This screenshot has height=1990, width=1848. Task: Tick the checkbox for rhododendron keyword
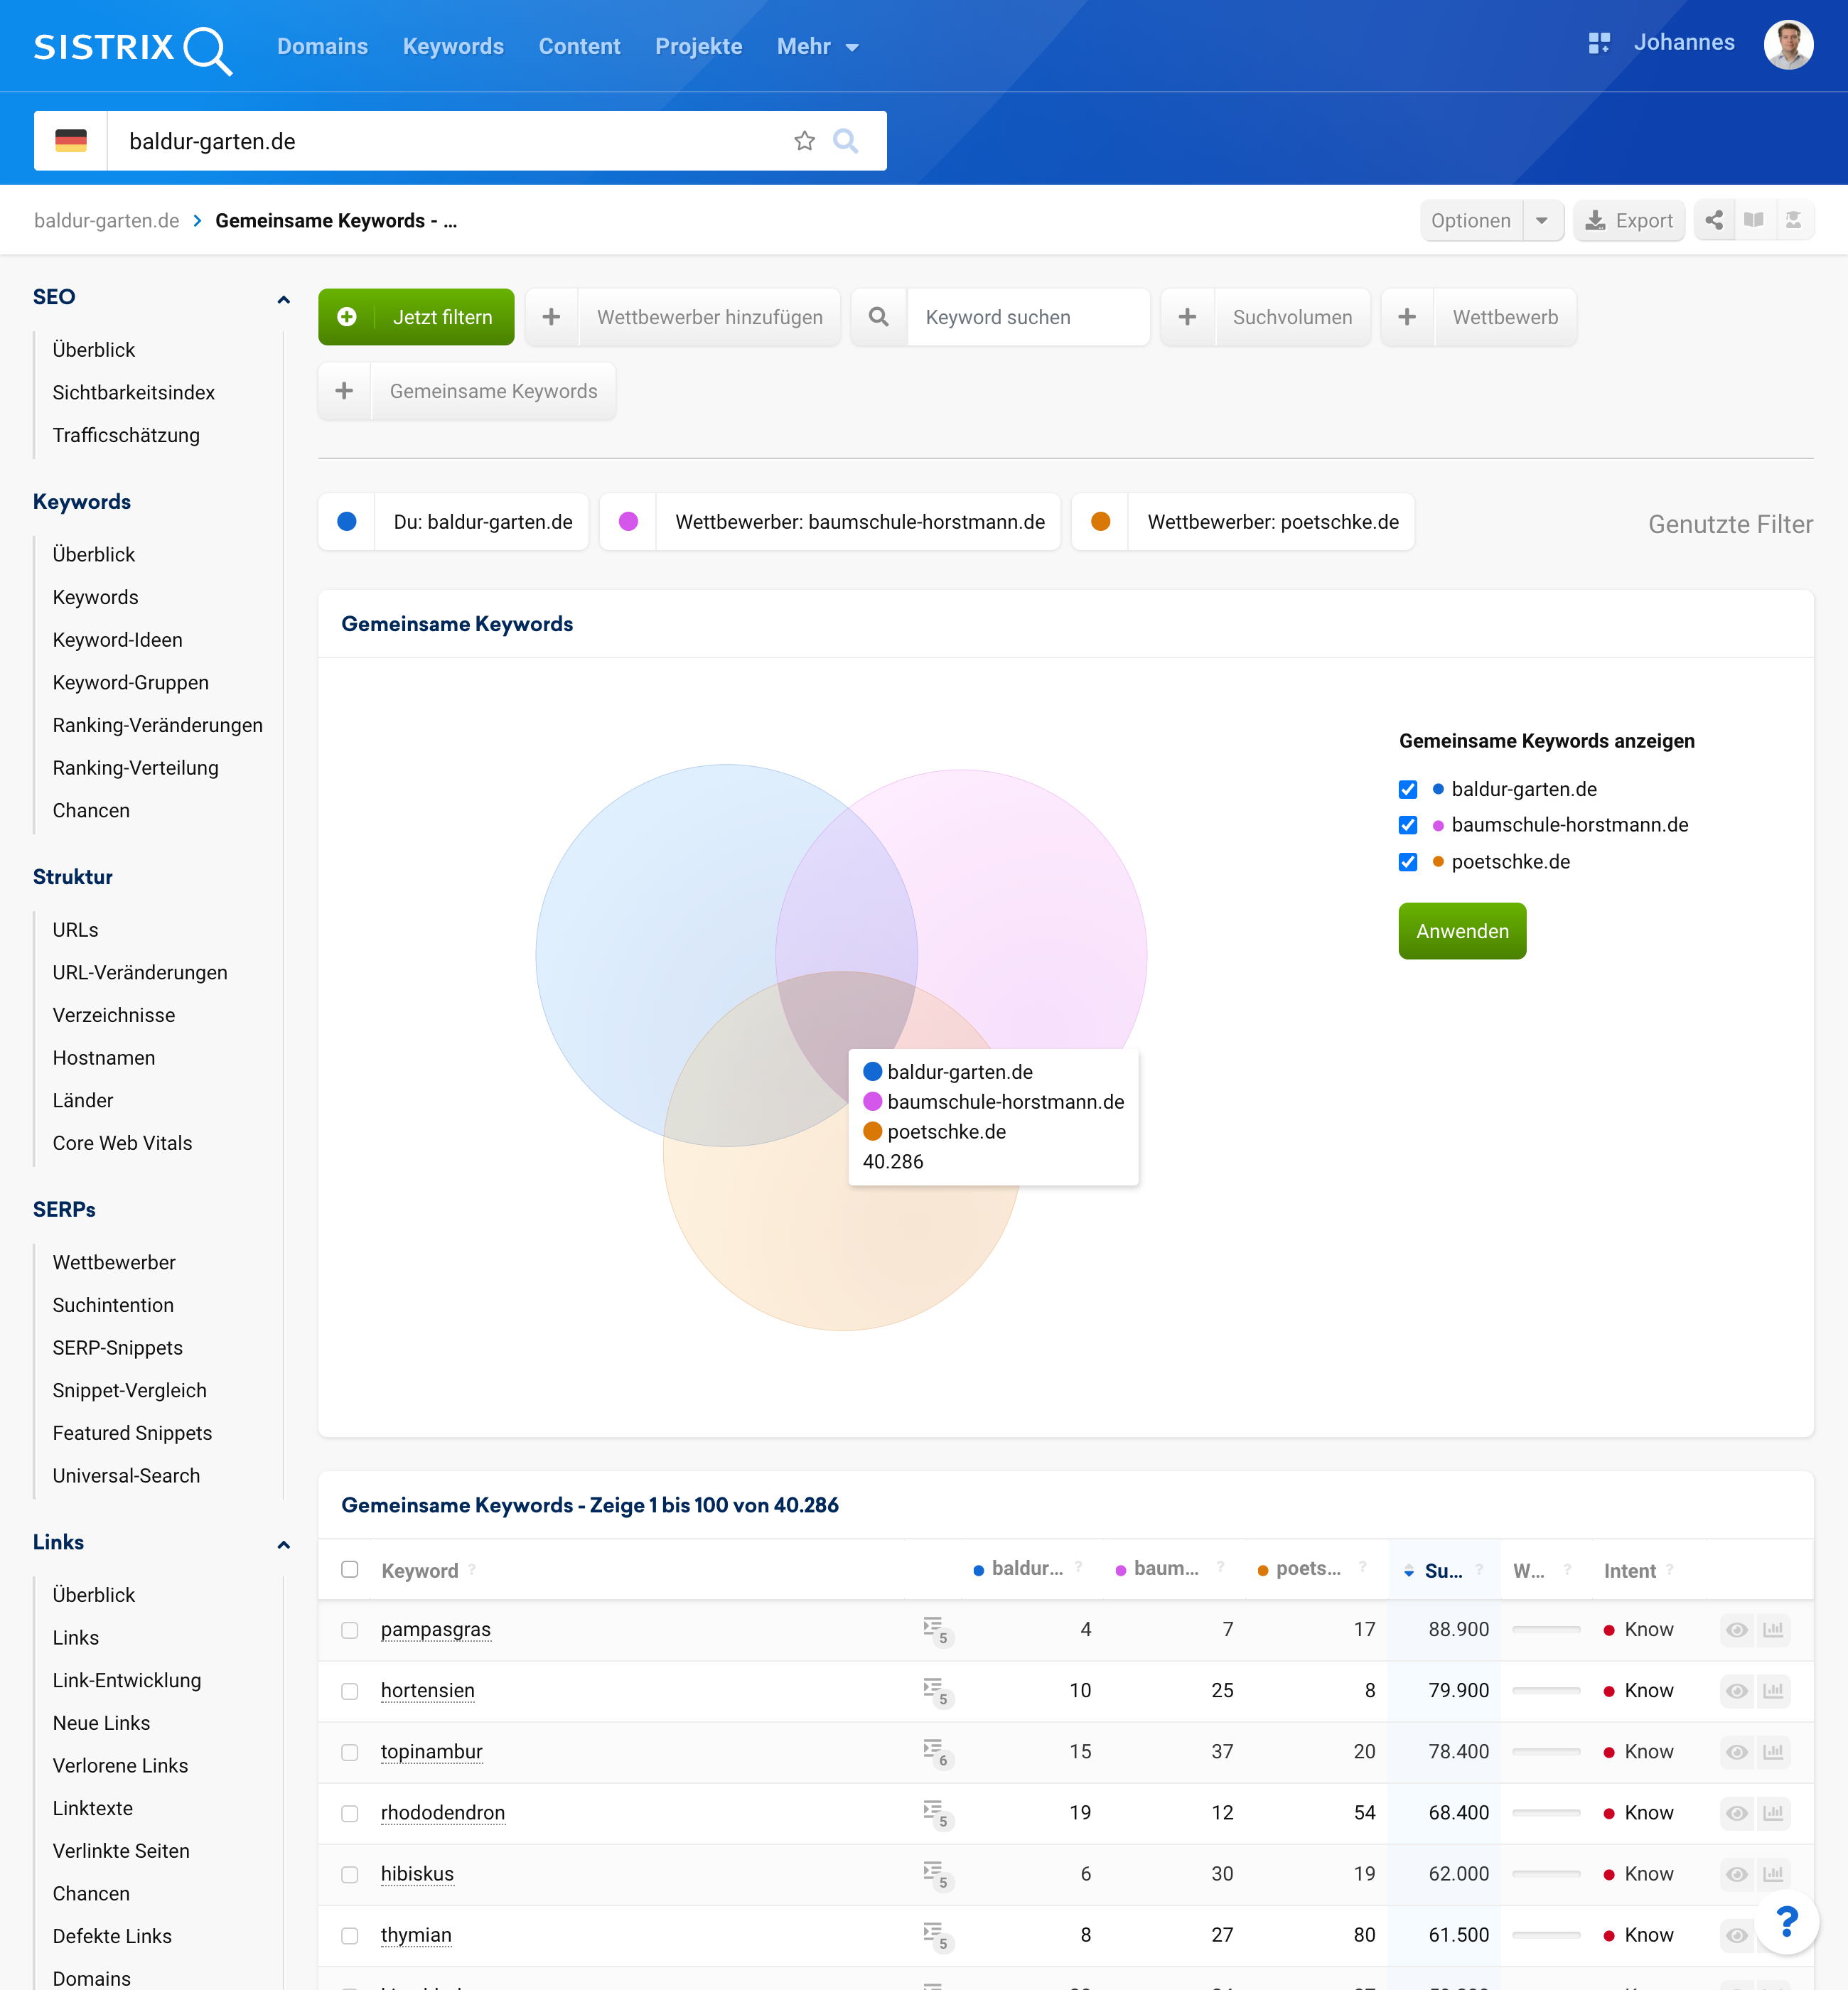349,1813
